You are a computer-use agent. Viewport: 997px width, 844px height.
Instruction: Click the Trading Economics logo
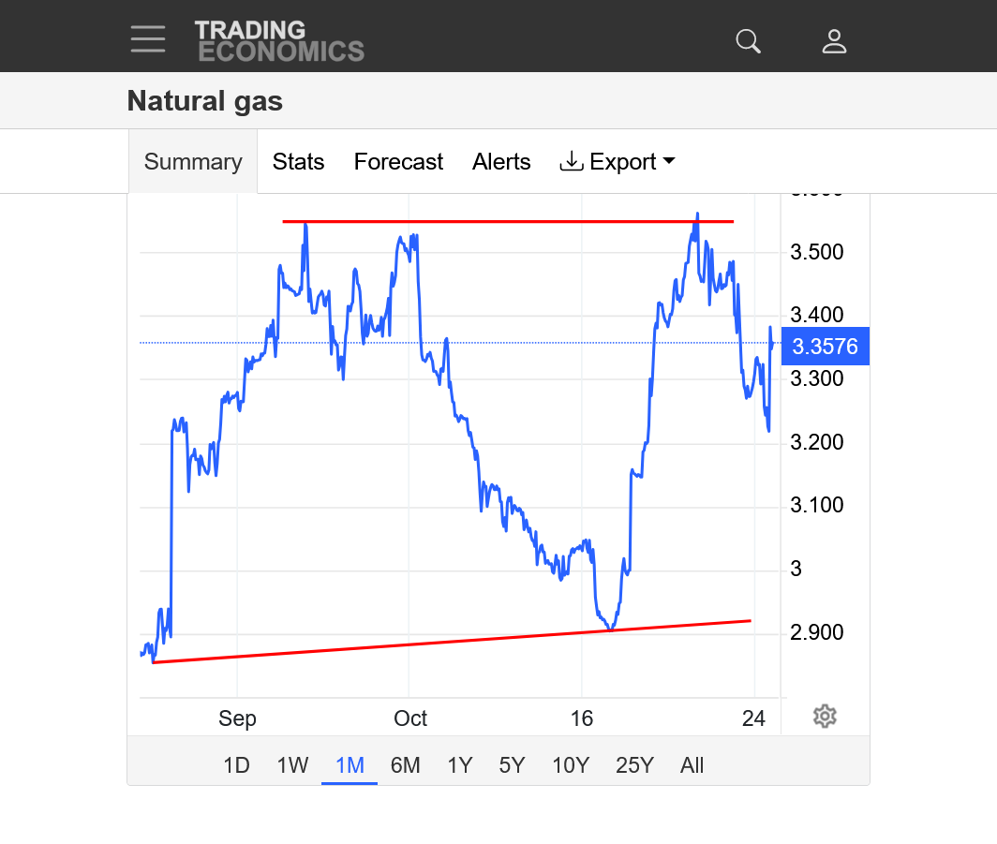pyautogui.click(x=278, y=41)
